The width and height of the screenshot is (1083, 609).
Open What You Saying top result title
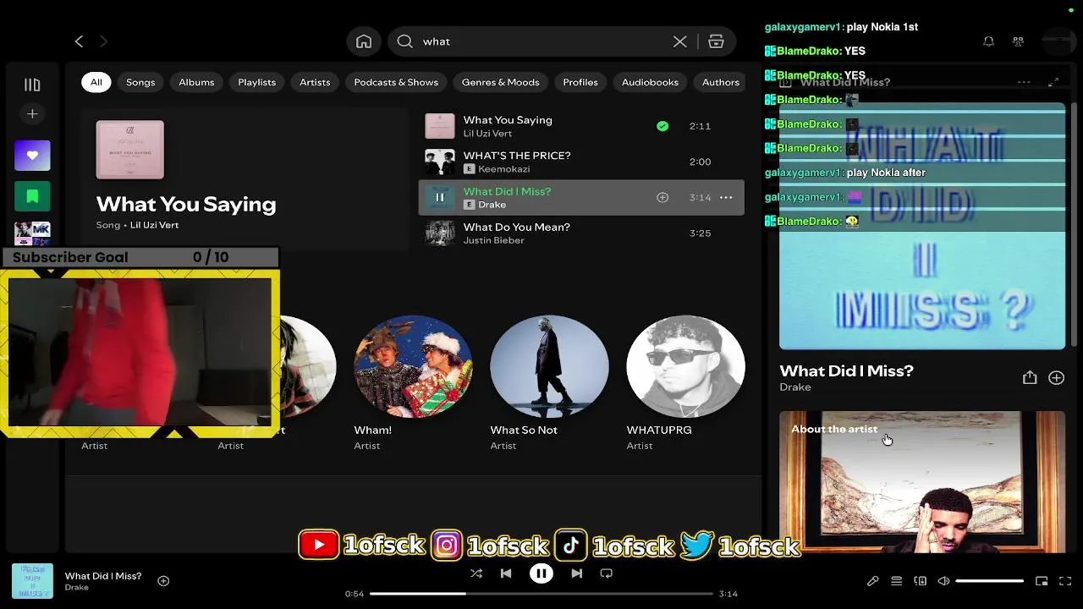[x=186, y=204]
